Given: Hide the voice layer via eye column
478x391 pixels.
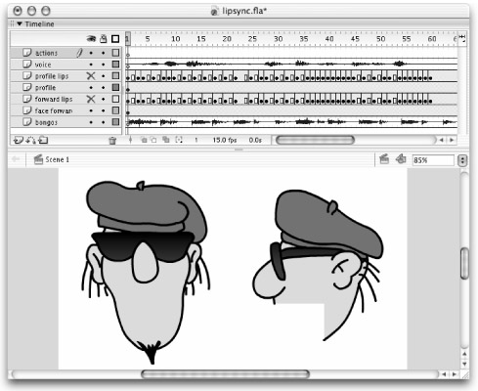Looking at the screenshot, I should [x=91, y=65].
